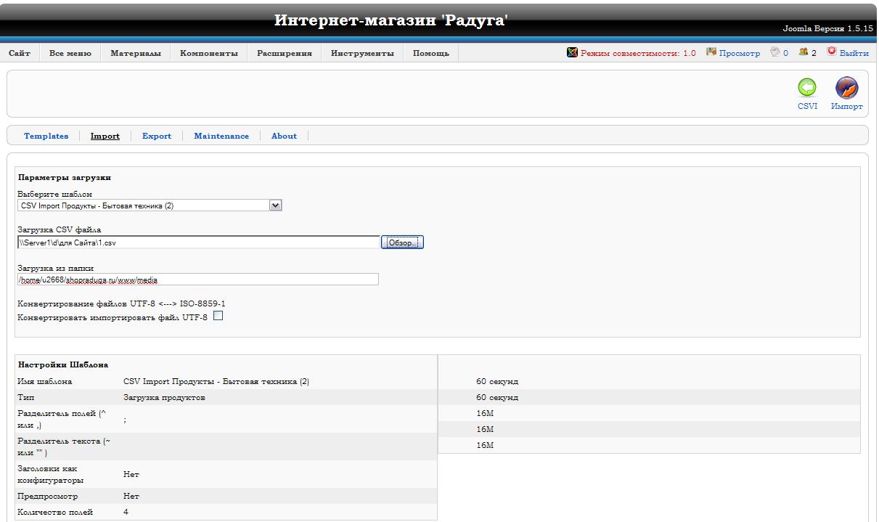Toggle the convert imported file UTF-8 checkbox
Image resolution: width=879 pixels, height=522 pixels.
pyautogui.click(x=218, y=316)
